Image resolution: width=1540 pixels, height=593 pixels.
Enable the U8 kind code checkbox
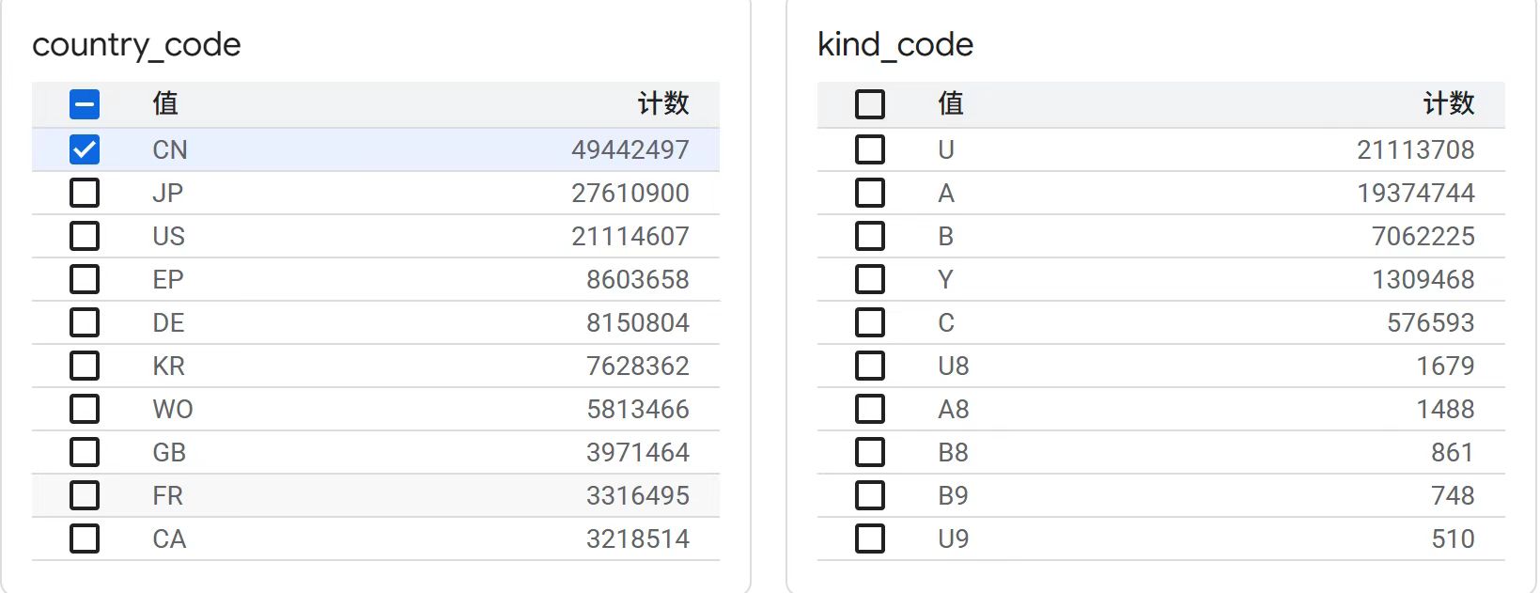coord(870,366)
